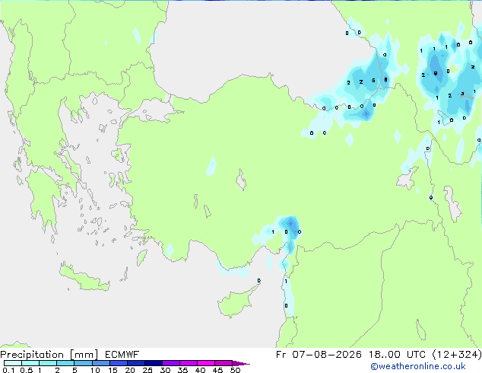Viewport: 482px width, 373px height.
Task: Click the 1–2 mm legend color swatch
Action: (x=48, y=363)
